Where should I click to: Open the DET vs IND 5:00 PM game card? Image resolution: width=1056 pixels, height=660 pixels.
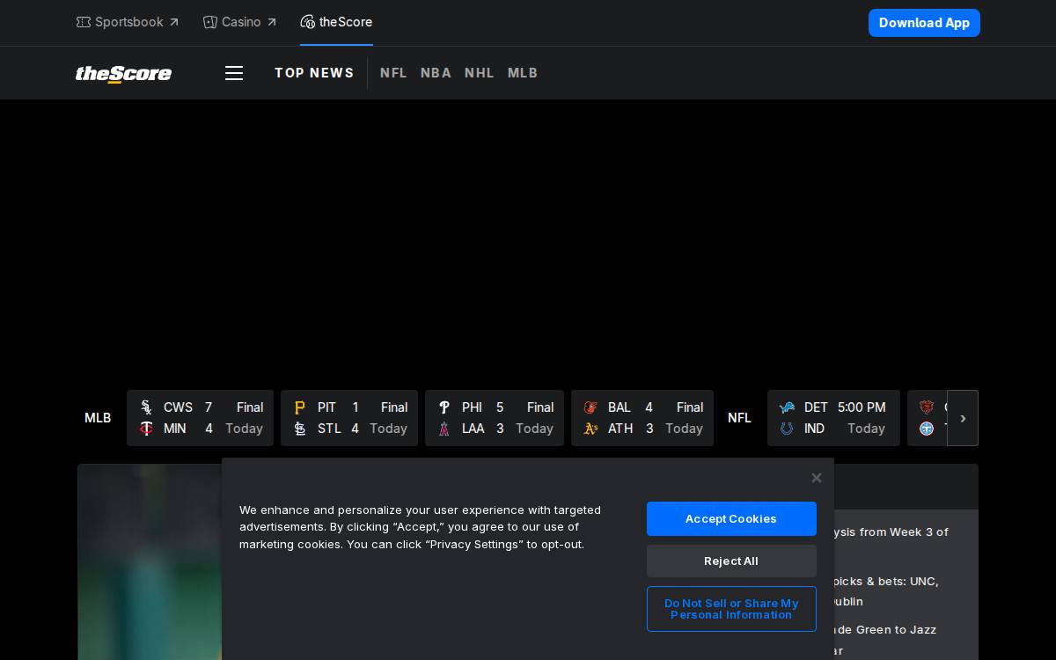(x=833, y=418)
